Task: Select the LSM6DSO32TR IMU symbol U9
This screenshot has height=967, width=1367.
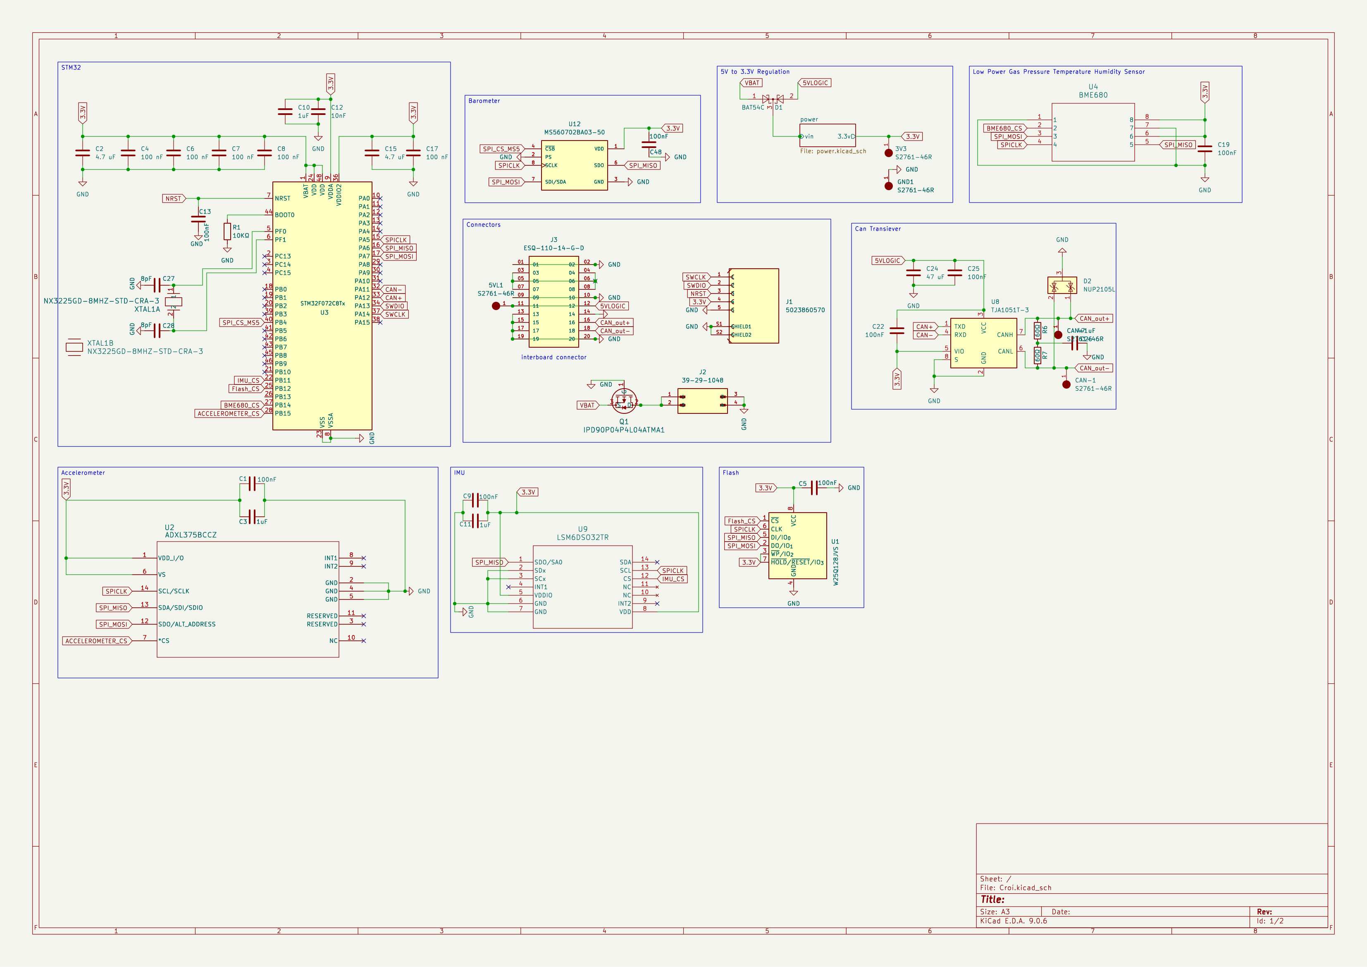Action: (x=582, y=587)
